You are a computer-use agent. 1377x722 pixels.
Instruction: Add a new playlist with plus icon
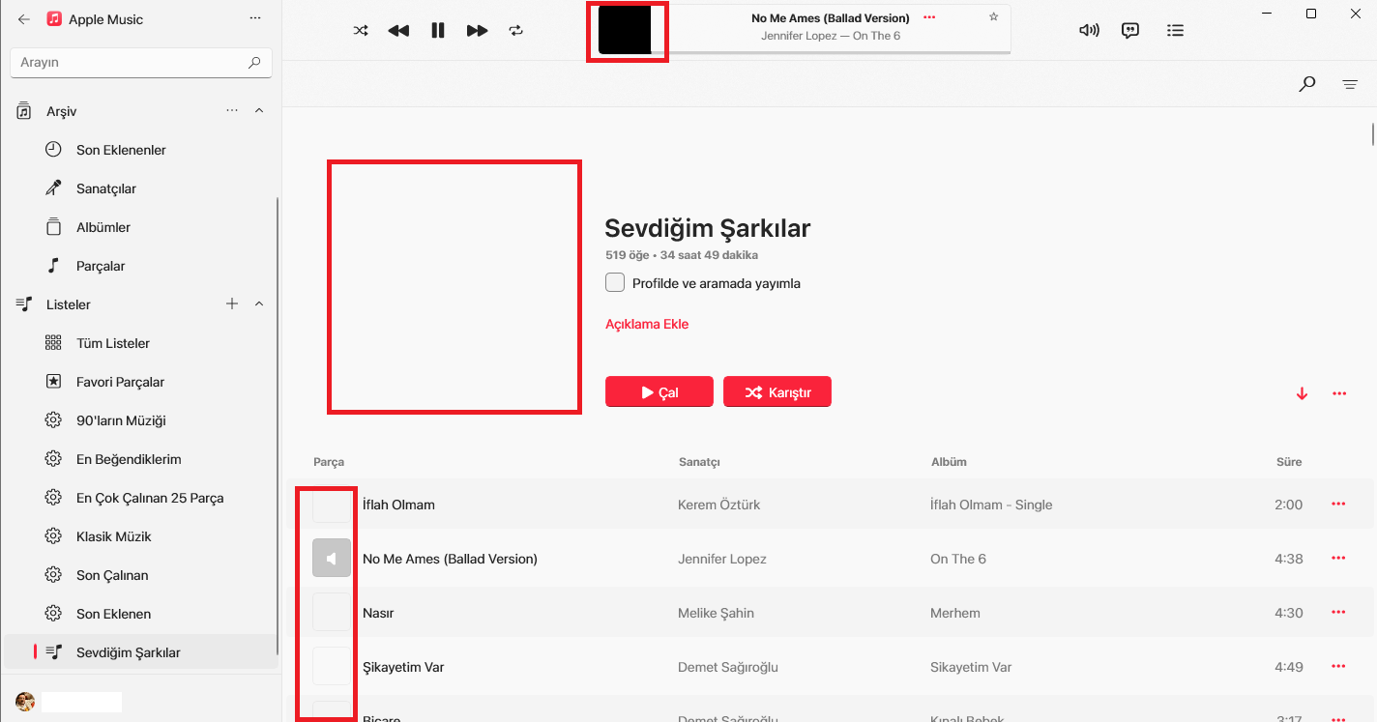pos(232,304)
